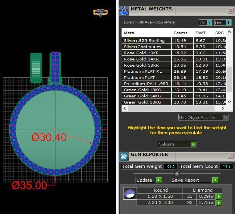
Task: Close the Gem Reporter panel
Action: coord(230,156)
